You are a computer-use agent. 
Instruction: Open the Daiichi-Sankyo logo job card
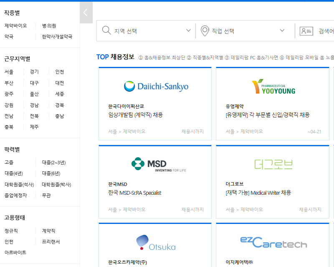[156, 86]
